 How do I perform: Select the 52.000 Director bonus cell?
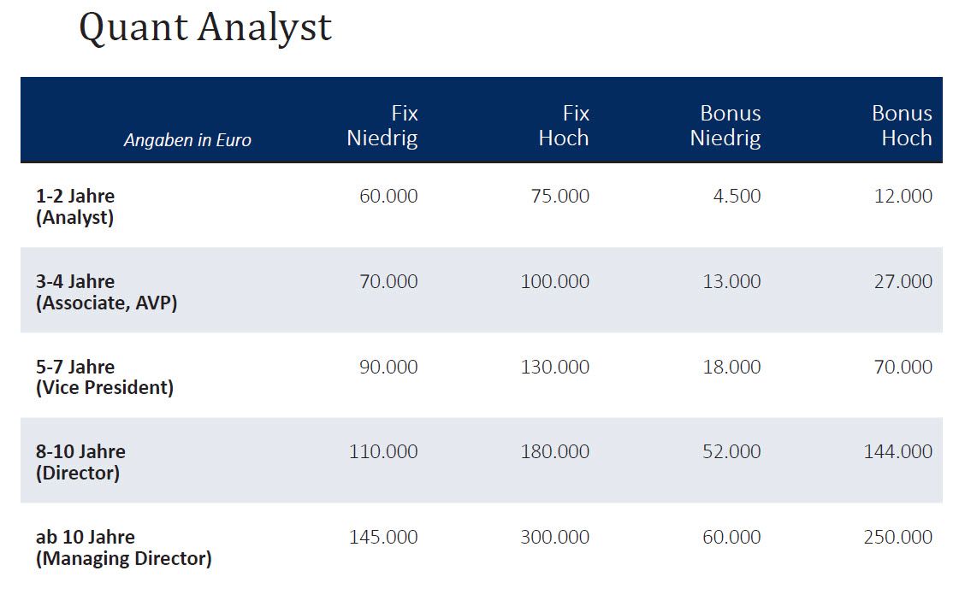[x=731, y=452]
